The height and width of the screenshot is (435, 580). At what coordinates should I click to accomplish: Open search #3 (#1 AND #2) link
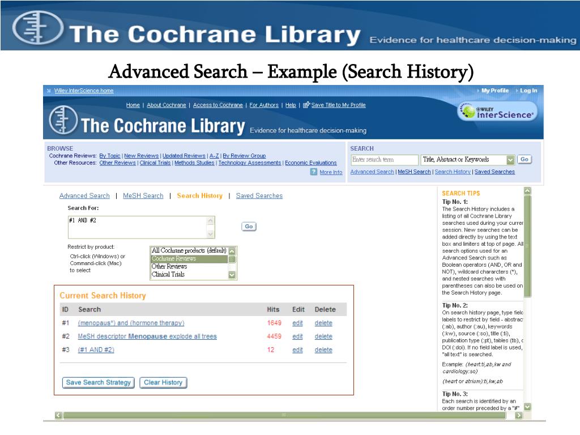click(96, 350)
